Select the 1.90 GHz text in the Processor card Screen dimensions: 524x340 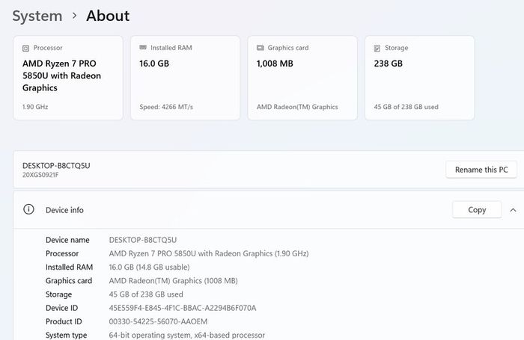35,107
